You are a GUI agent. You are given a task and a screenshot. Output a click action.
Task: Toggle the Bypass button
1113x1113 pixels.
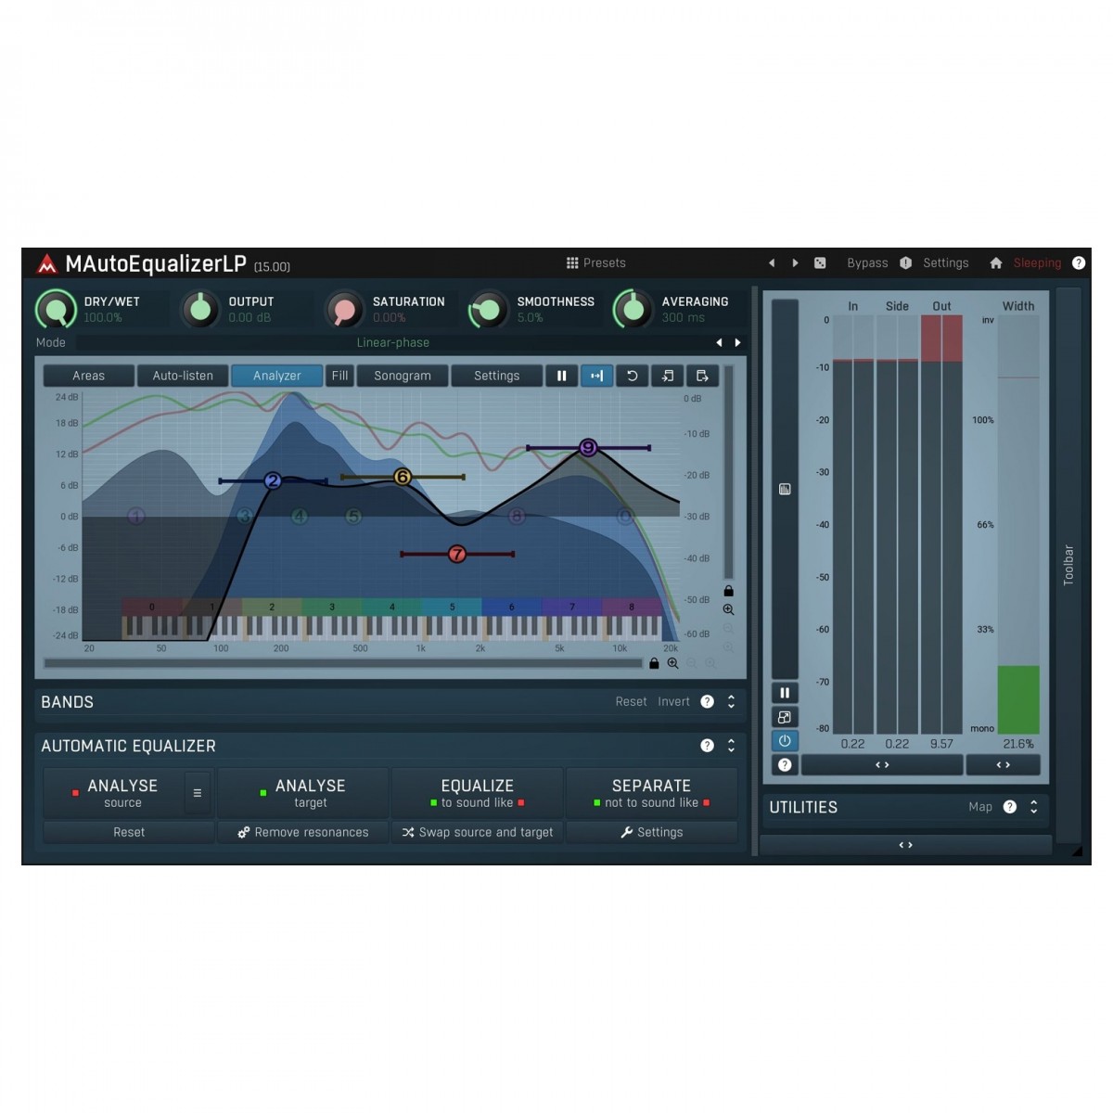coord(867,263)
